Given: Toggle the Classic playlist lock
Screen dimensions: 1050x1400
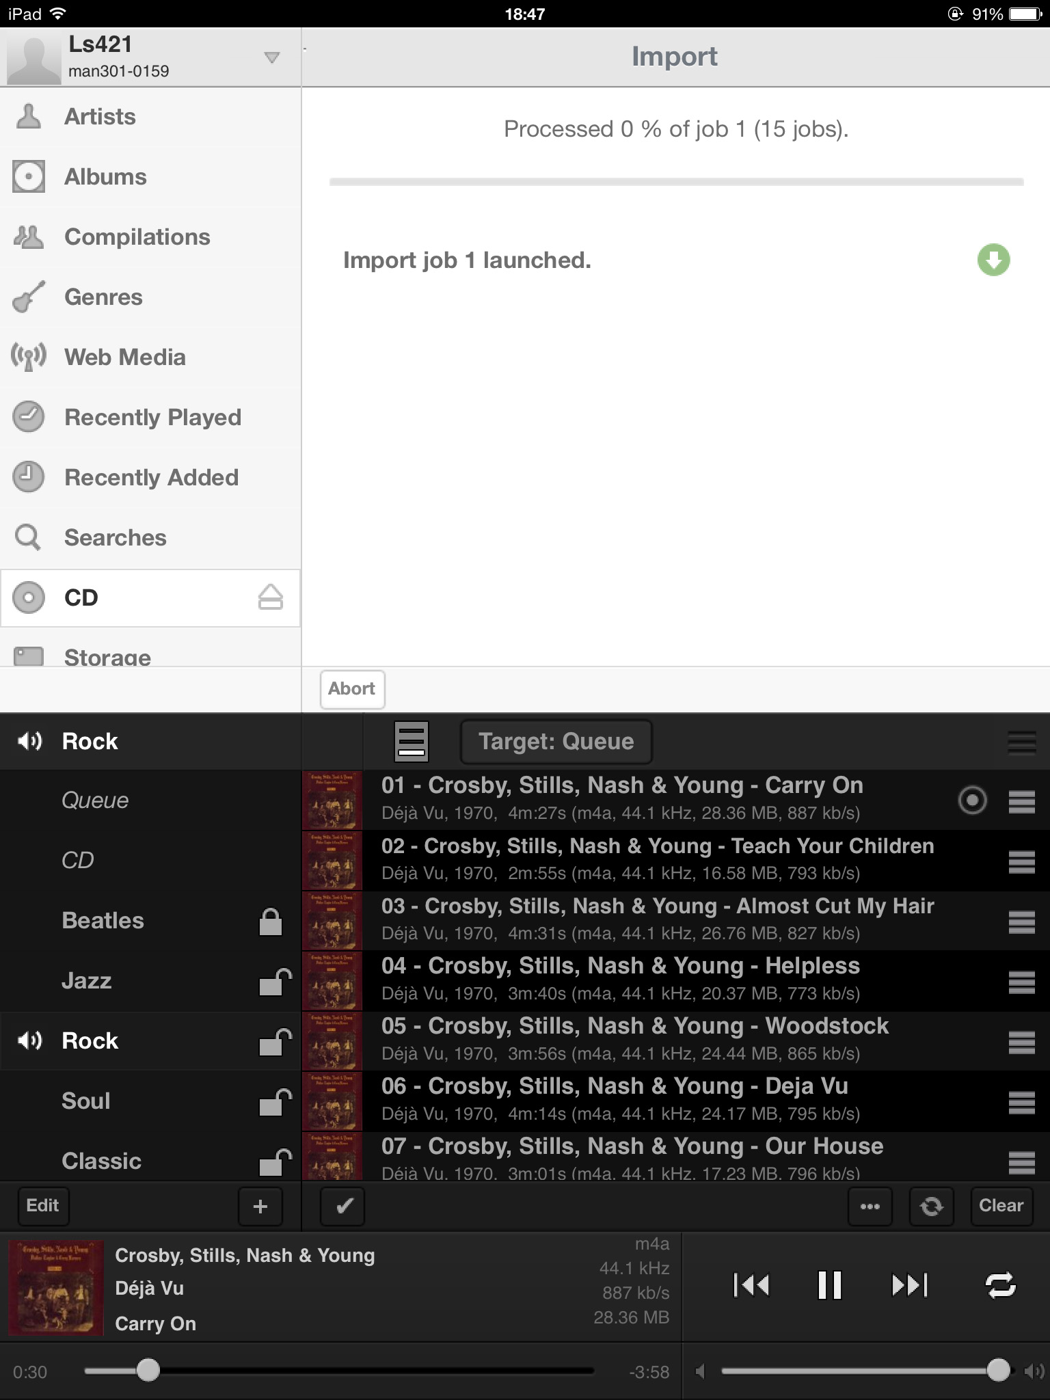Looking at the screenshot, I should click(x=275, y=1162).
